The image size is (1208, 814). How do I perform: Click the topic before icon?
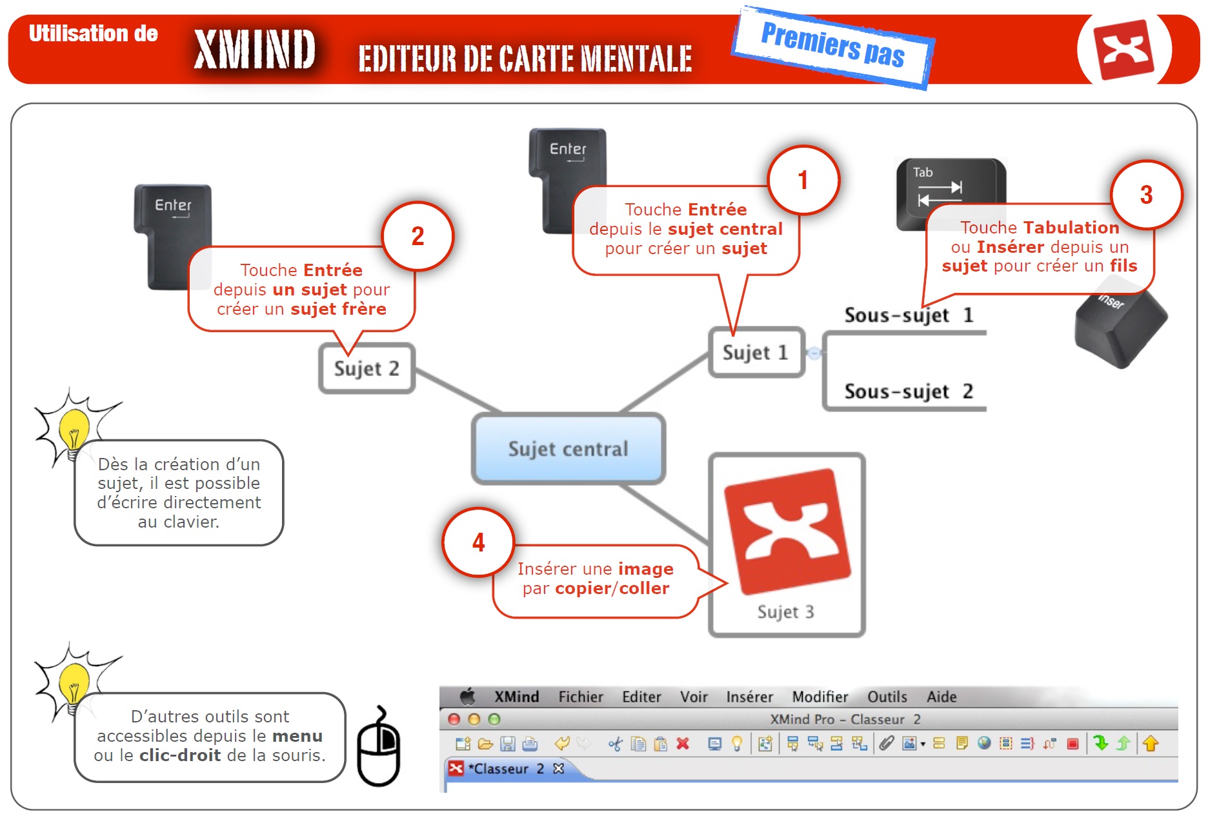click(x=837, y=744)
